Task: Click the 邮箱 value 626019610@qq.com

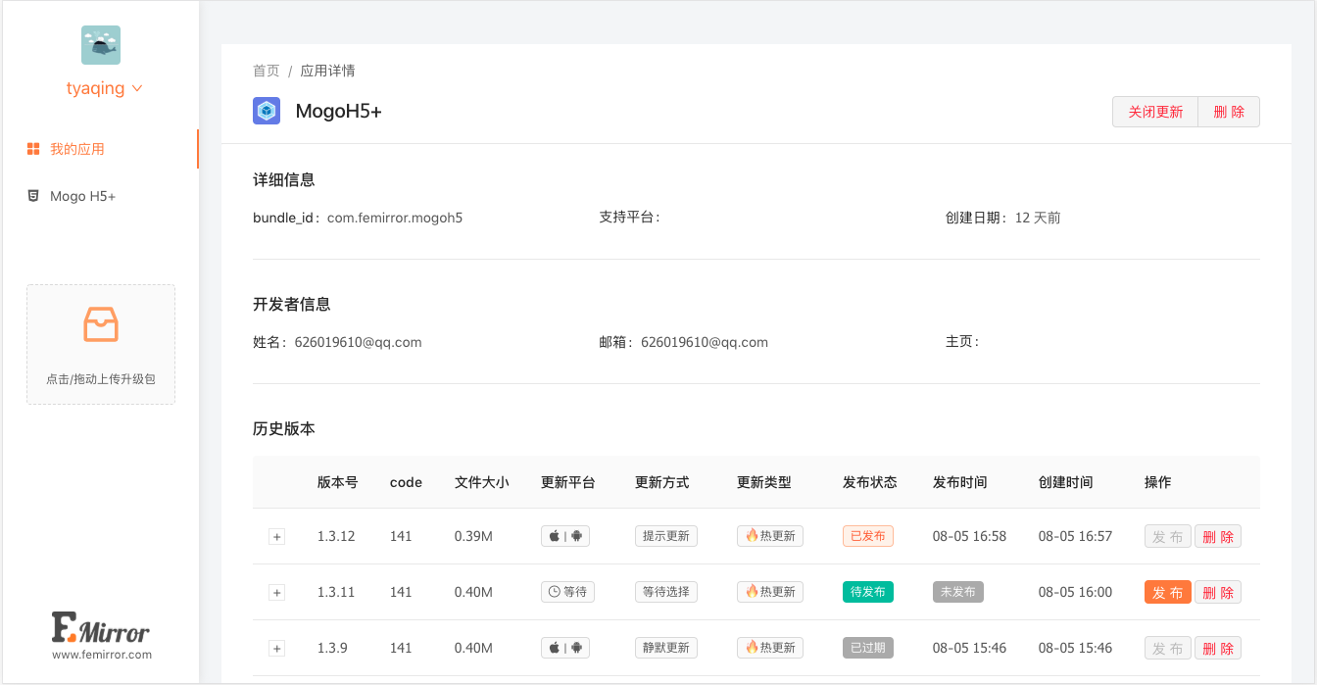Action: [705, 342]
